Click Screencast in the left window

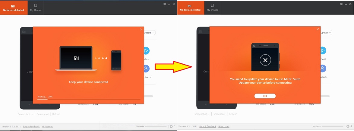click(x=43, y=114)
